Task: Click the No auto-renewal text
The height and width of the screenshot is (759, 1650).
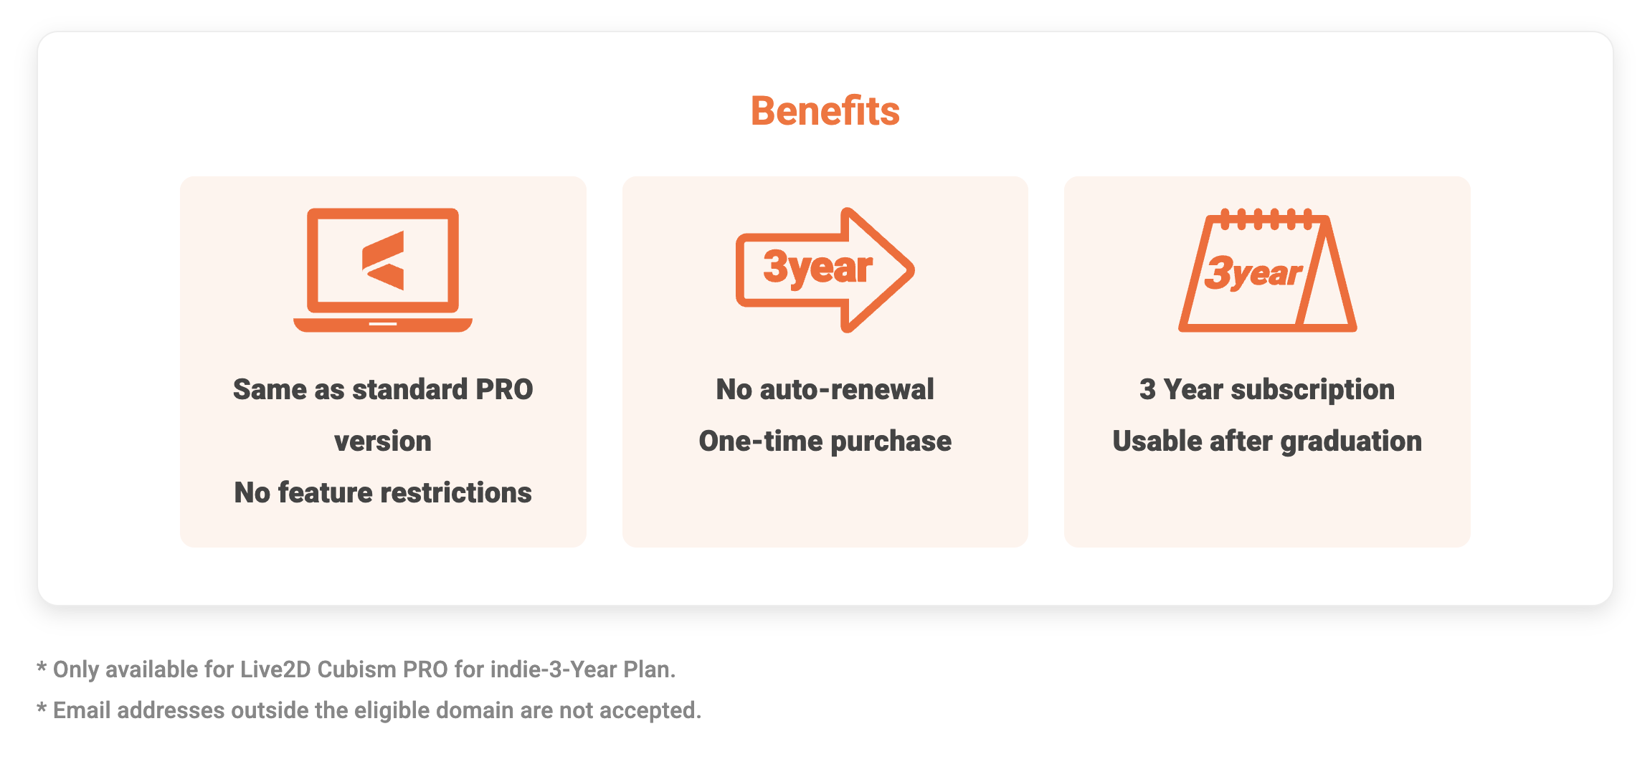Action: pyautogui.click(x=825, y=389)
